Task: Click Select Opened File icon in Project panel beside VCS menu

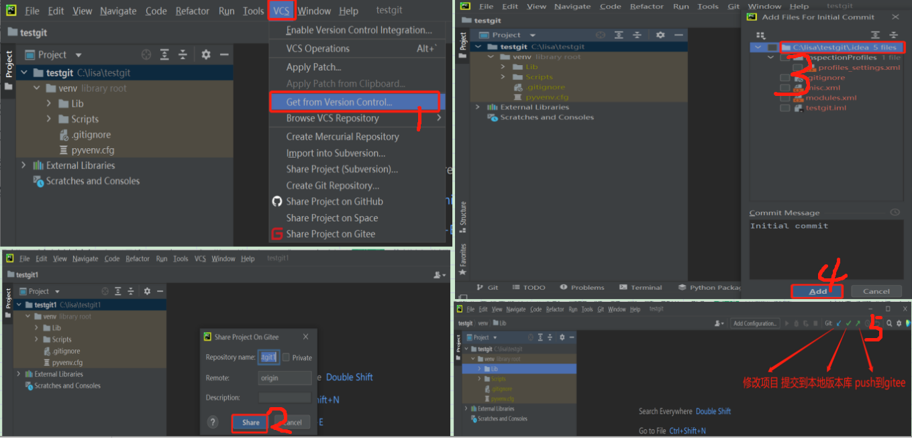Action: (146, 55)
